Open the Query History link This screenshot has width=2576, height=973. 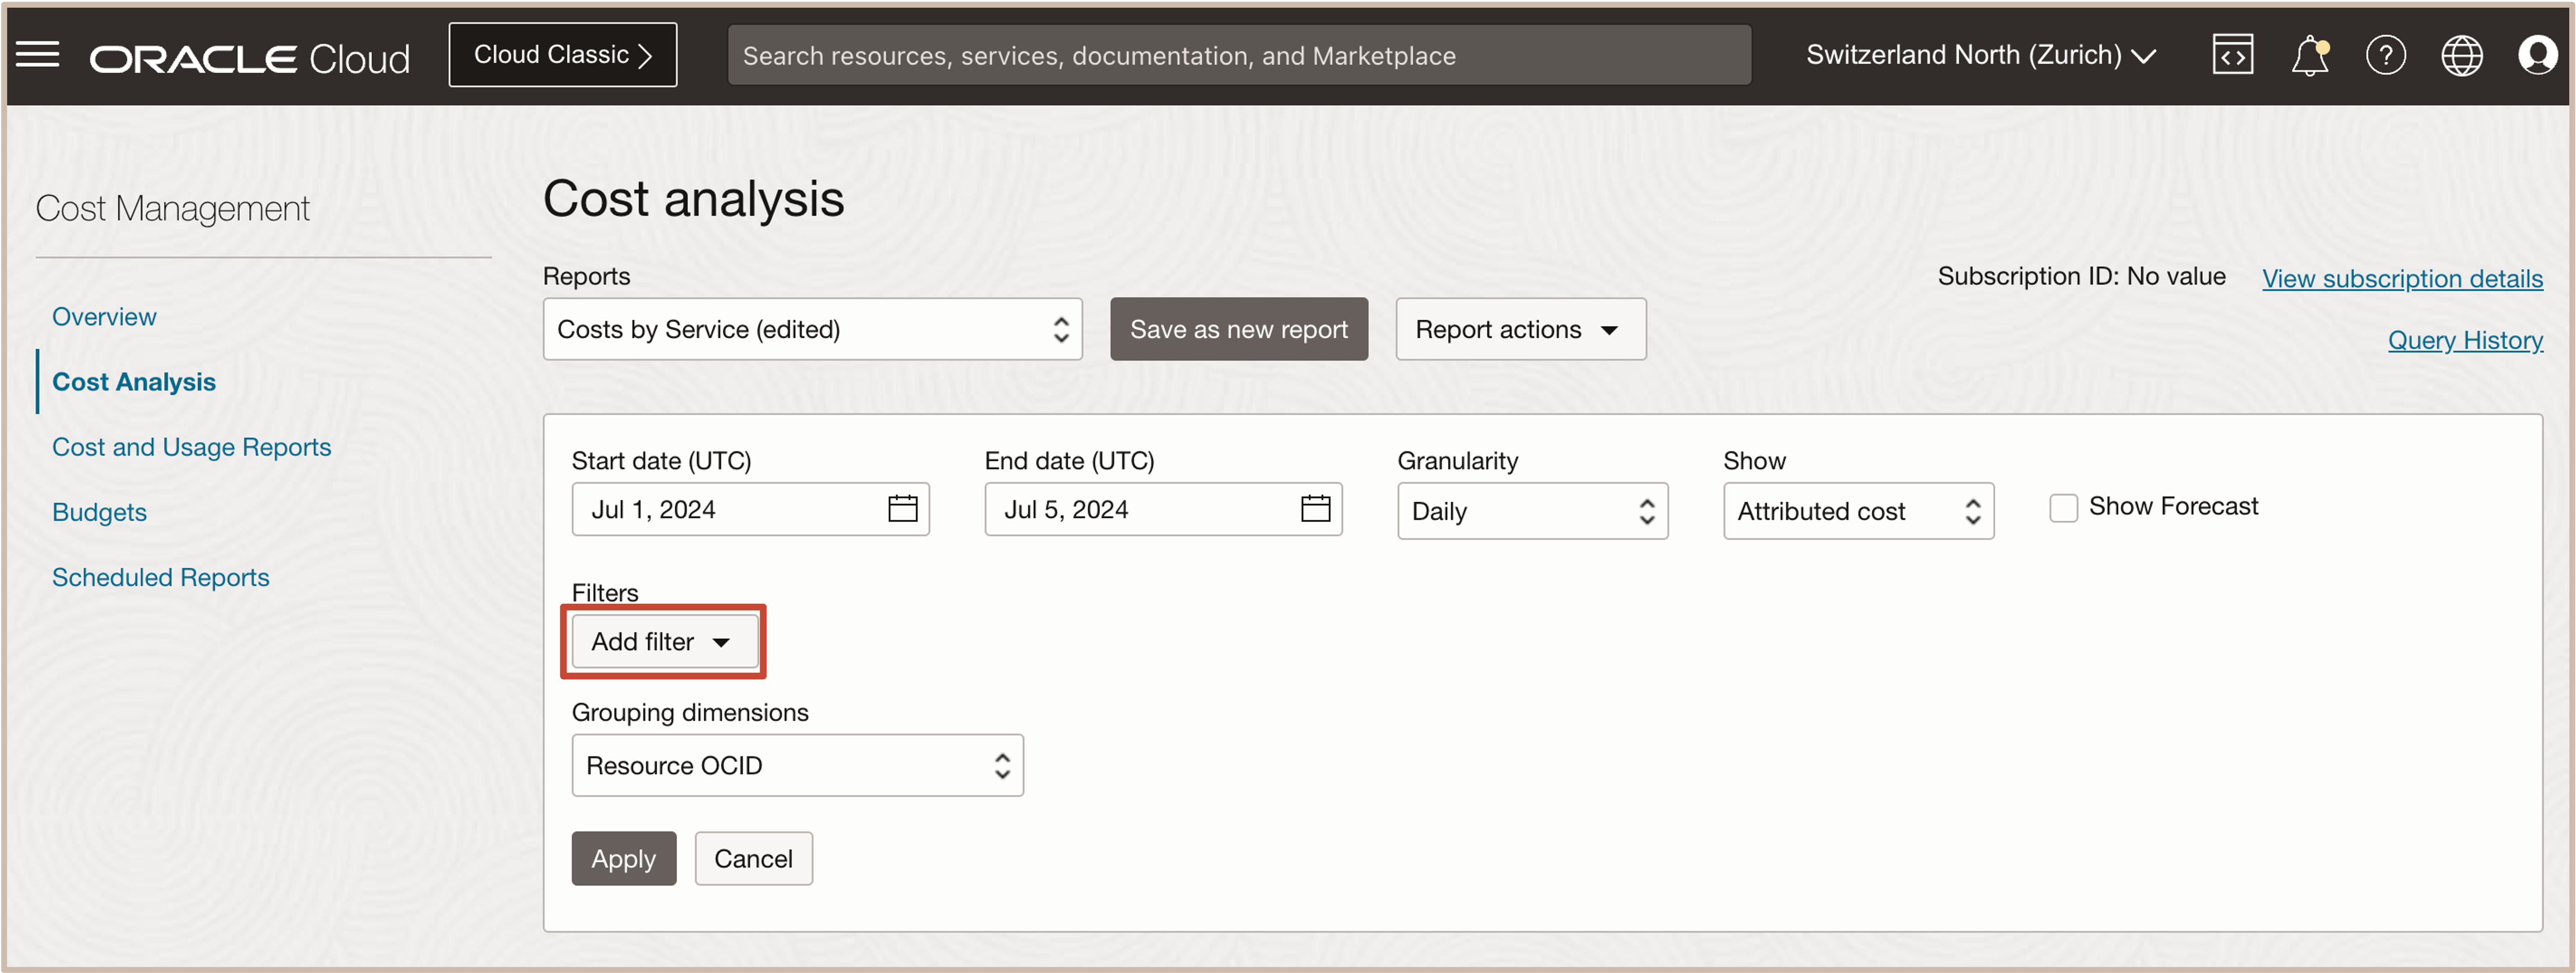2464,341
